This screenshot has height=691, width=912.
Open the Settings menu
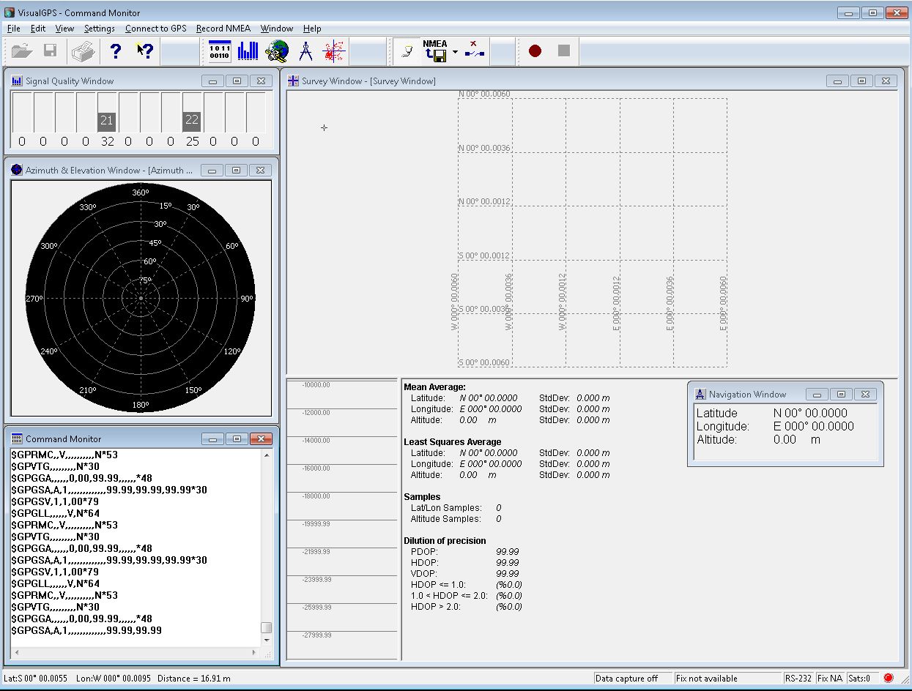100,29
